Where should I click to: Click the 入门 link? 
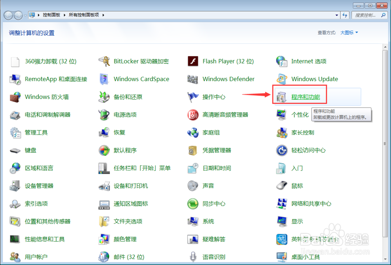297,168
